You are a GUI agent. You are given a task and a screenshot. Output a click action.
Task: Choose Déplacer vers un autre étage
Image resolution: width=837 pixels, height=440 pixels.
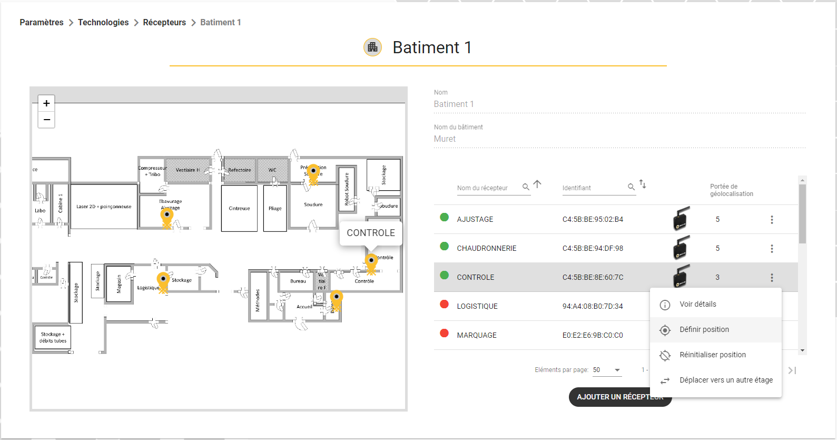click(x=716, y=380)
